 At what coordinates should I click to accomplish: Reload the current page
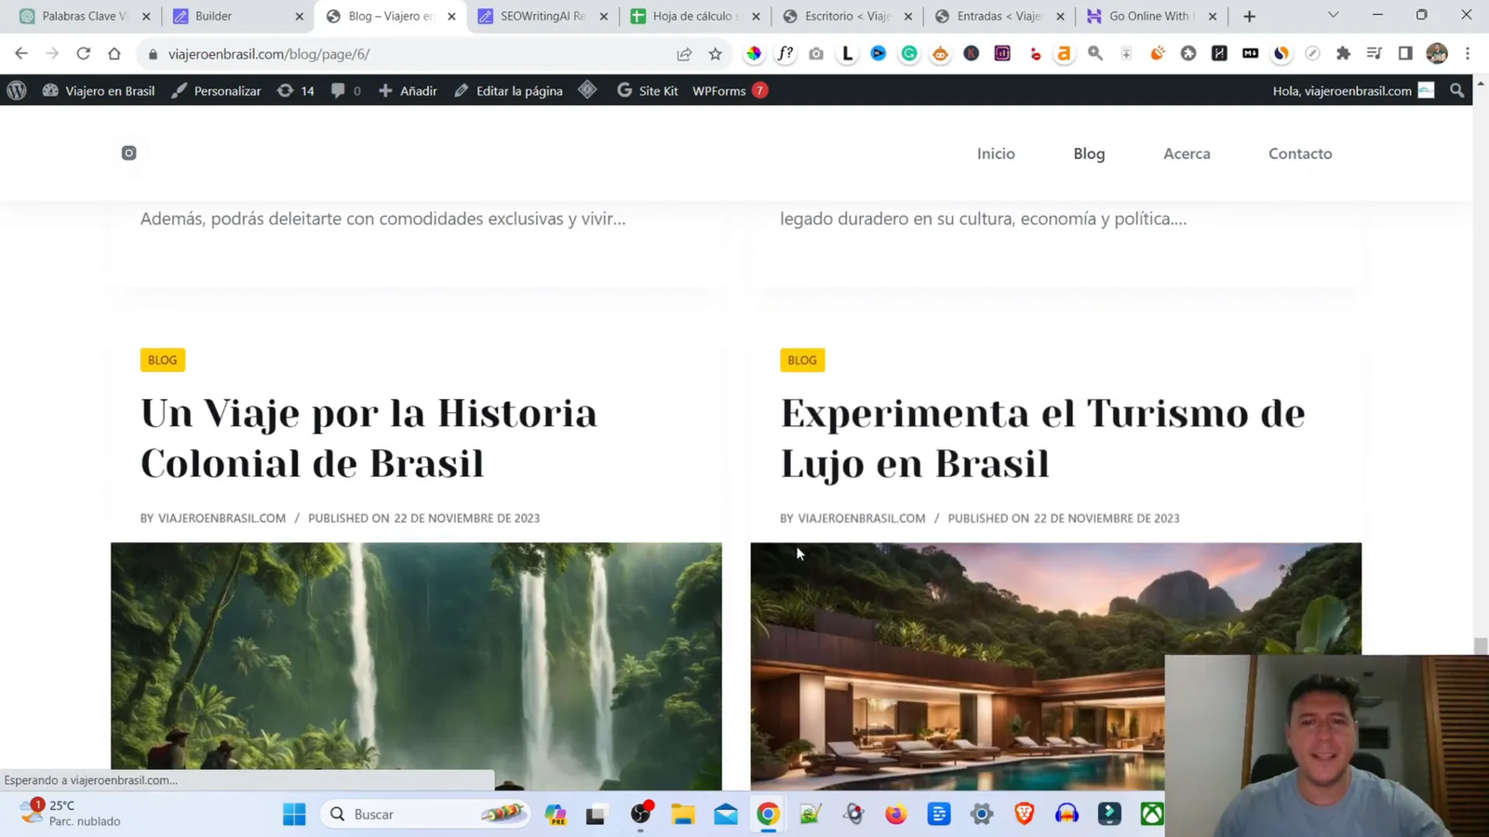[83, 54]
